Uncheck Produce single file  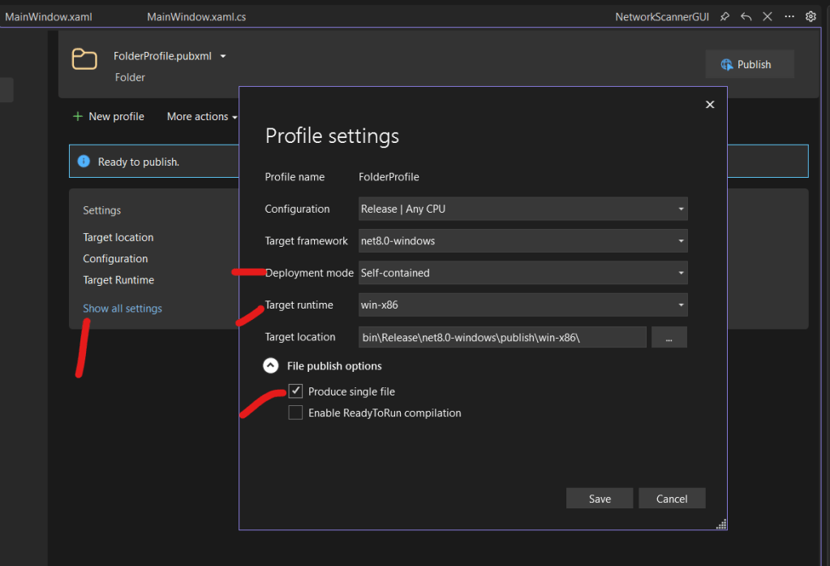point(295,391)
